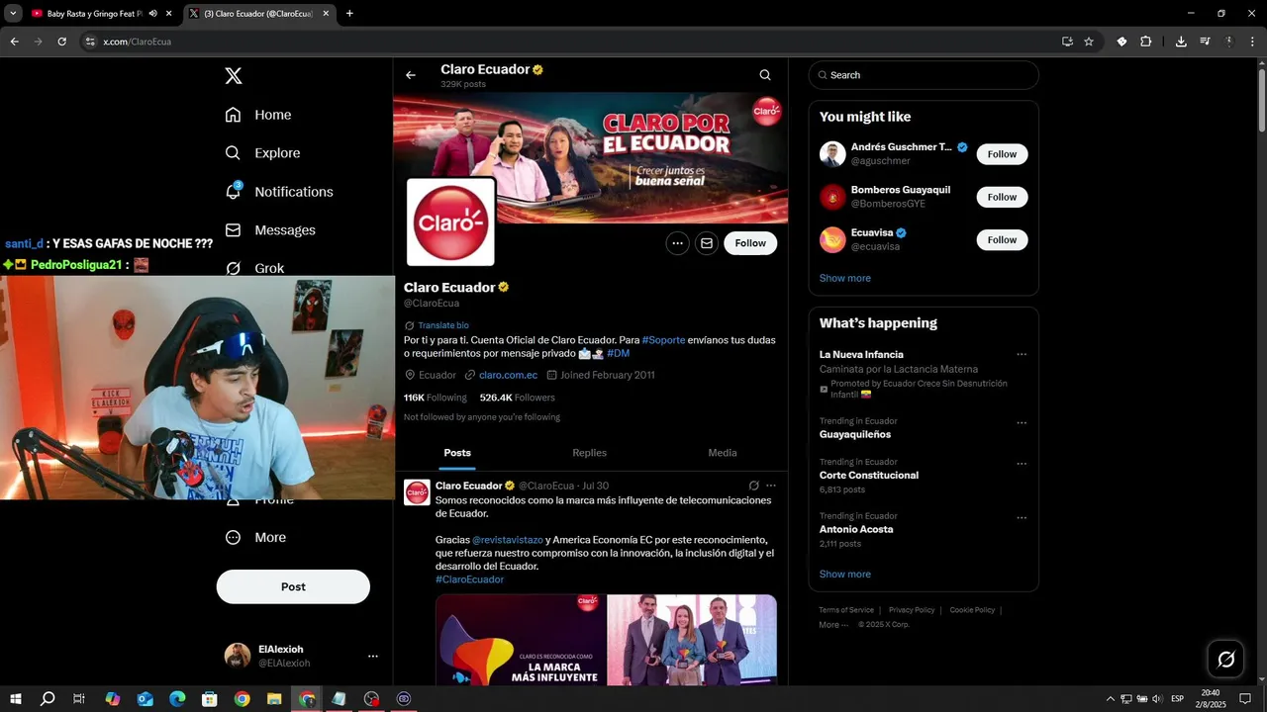Open Grok in the sidebar
The image size is (1267, 712).
click(255, 268)
